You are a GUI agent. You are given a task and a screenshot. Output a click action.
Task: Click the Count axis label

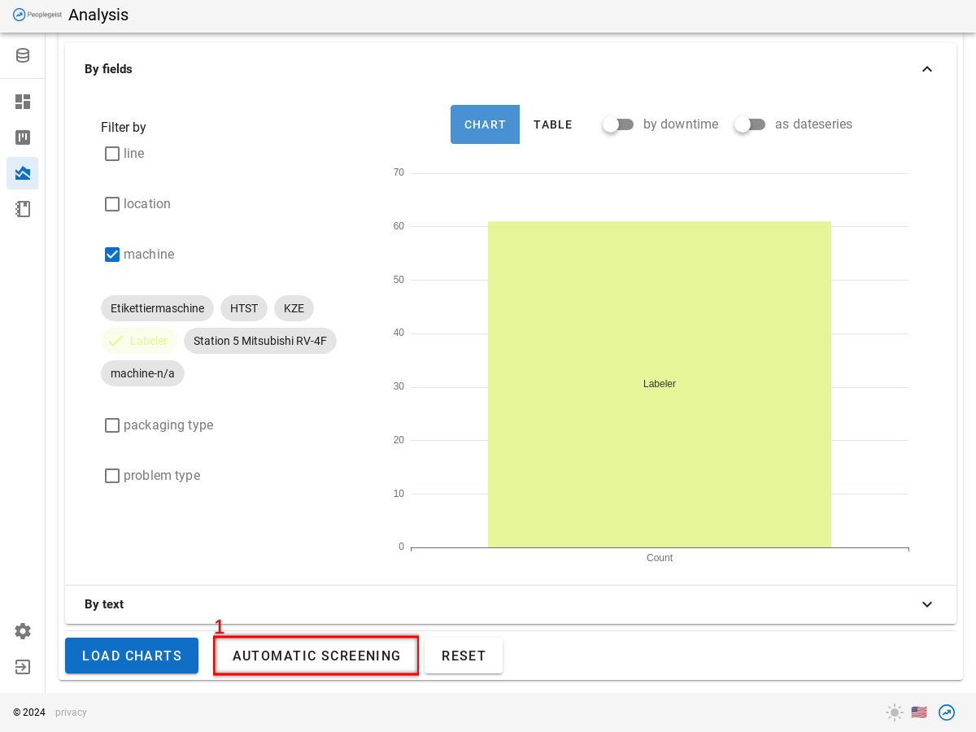[660, 558]
